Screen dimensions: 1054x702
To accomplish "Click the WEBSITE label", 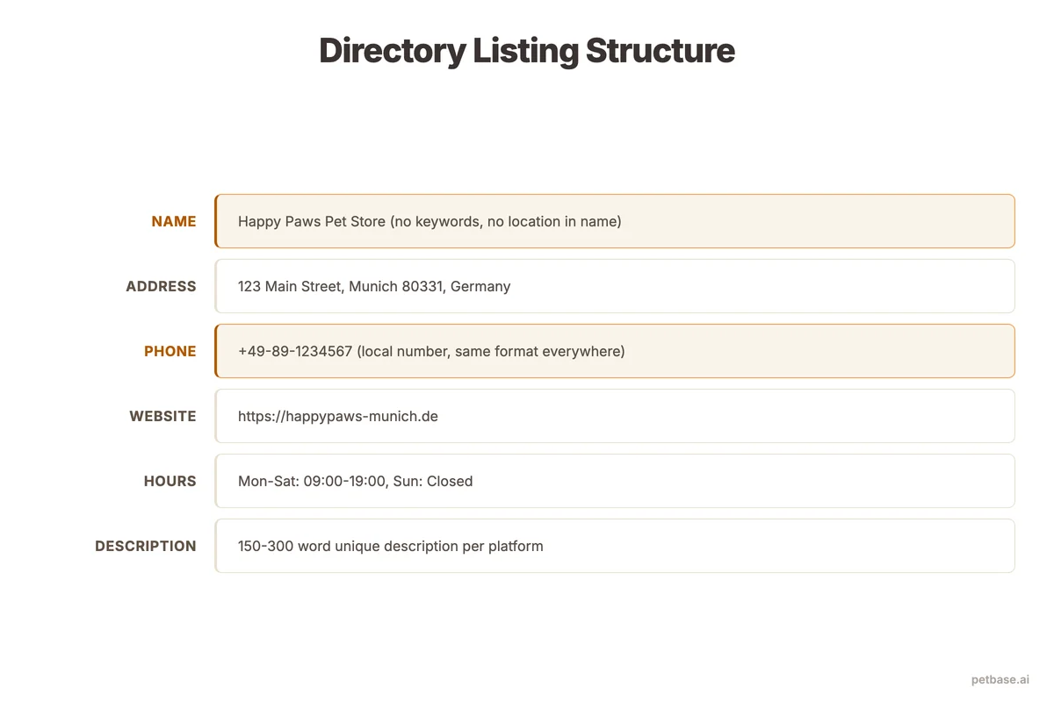I will click(x=163, y=416).
